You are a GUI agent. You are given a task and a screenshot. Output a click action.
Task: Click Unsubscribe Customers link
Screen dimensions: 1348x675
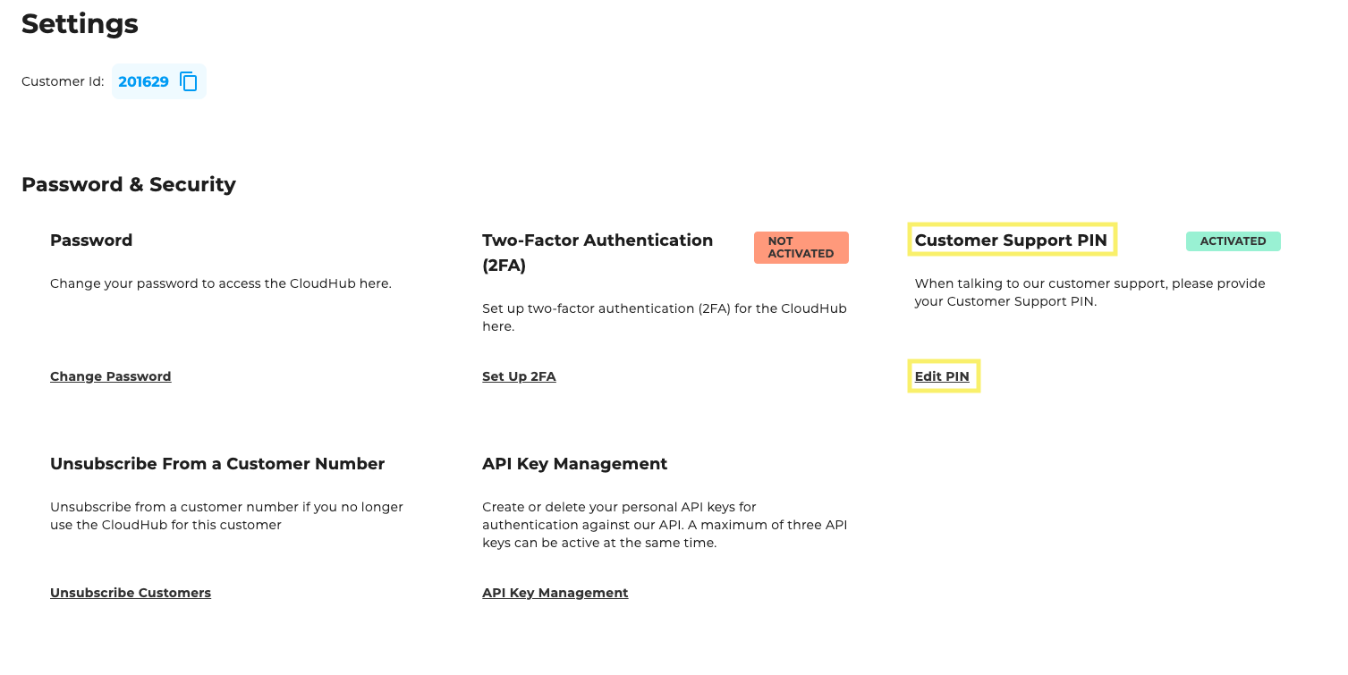pos(130,592)
